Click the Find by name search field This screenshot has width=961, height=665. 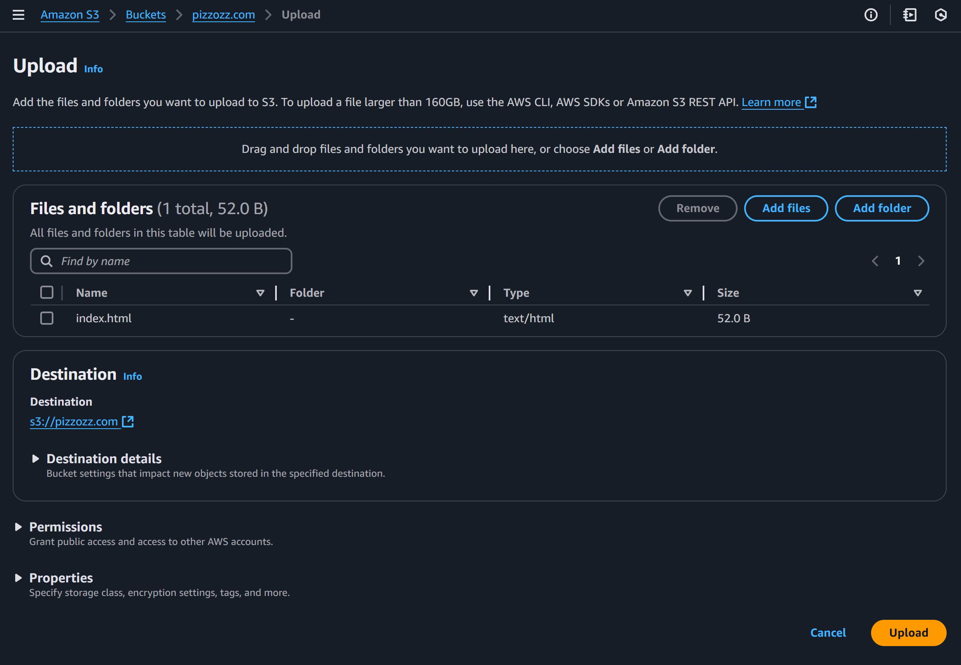click(167, 261)
